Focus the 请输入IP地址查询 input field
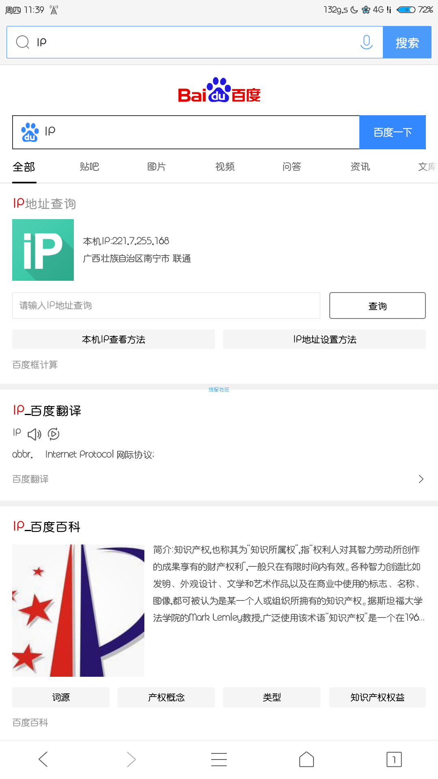The image size is (438, 779). coord(166,306)
